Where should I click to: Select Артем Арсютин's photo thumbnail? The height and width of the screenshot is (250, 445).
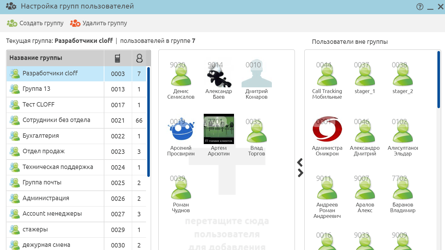pos(219,129)
